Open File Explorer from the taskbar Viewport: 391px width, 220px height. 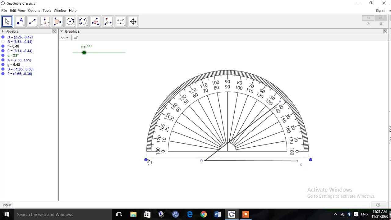pos(133,214)
